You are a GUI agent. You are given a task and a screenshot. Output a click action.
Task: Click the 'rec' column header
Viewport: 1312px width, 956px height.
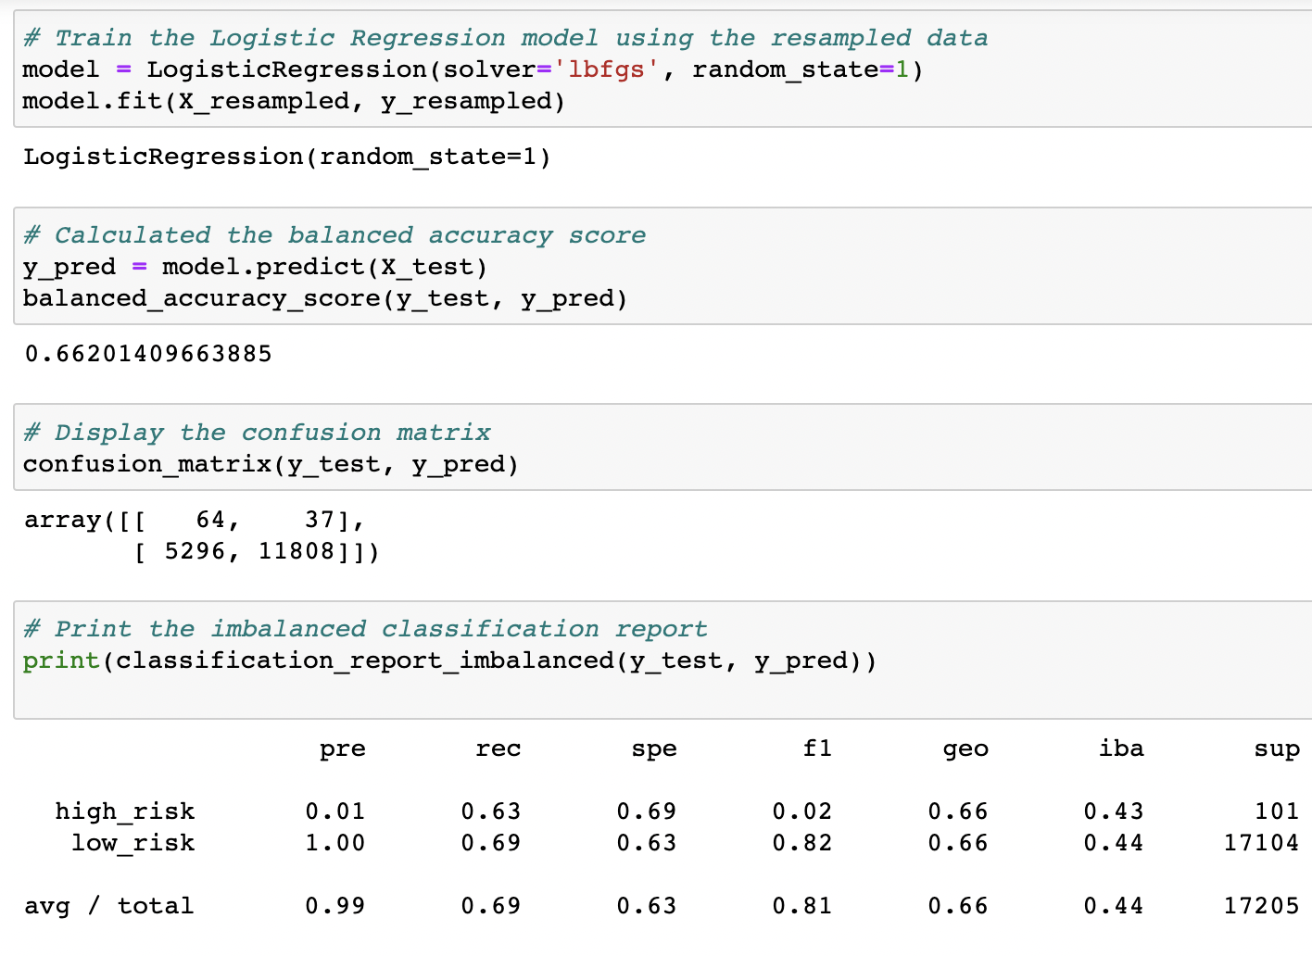click(498, 748)
